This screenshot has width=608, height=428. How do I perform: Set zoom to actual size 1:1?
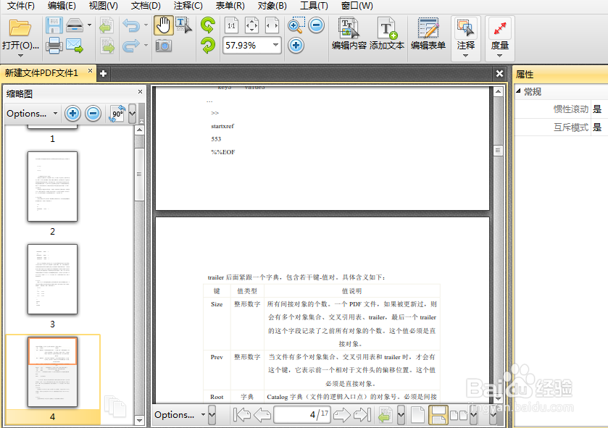(231, 25)
